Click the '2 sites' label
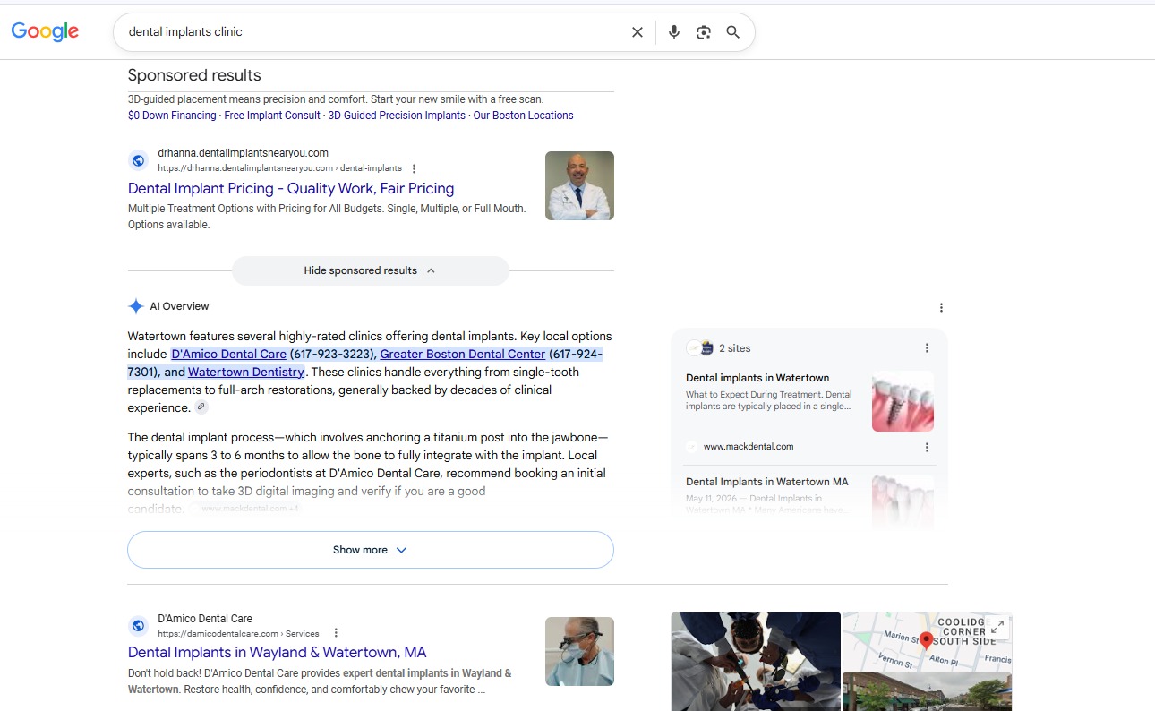The height and width of the screenshot is (711, 1155). tap(735, 348)
